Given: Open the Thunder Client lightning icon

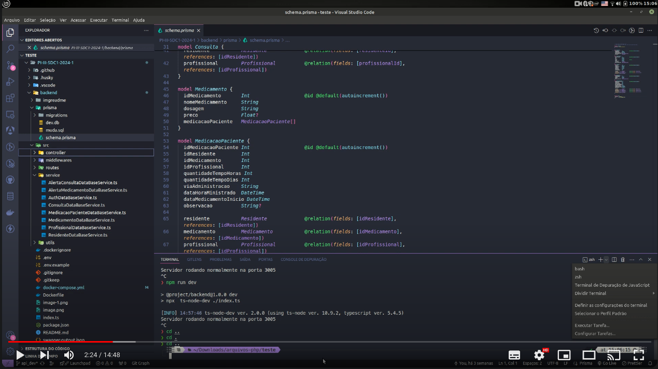Looking at the screenshot, I should pos(10,229).
